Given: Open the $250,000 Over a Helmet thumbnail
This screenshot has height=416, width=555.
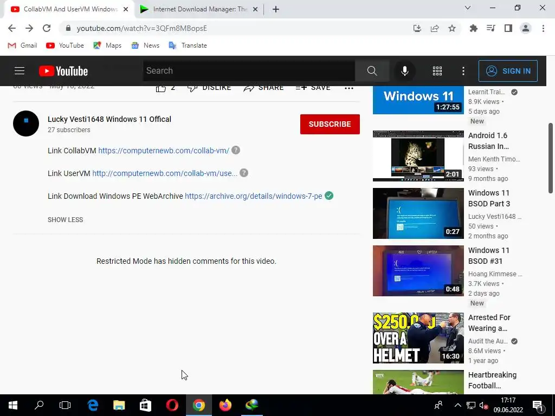Looking at the screenshot, I should 418,338.
